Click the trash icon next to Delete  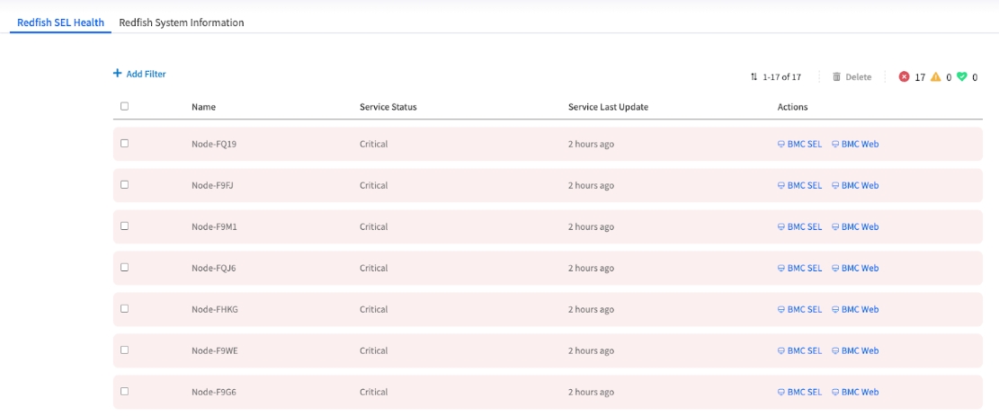pyautogui.click(x=836, y=77)
